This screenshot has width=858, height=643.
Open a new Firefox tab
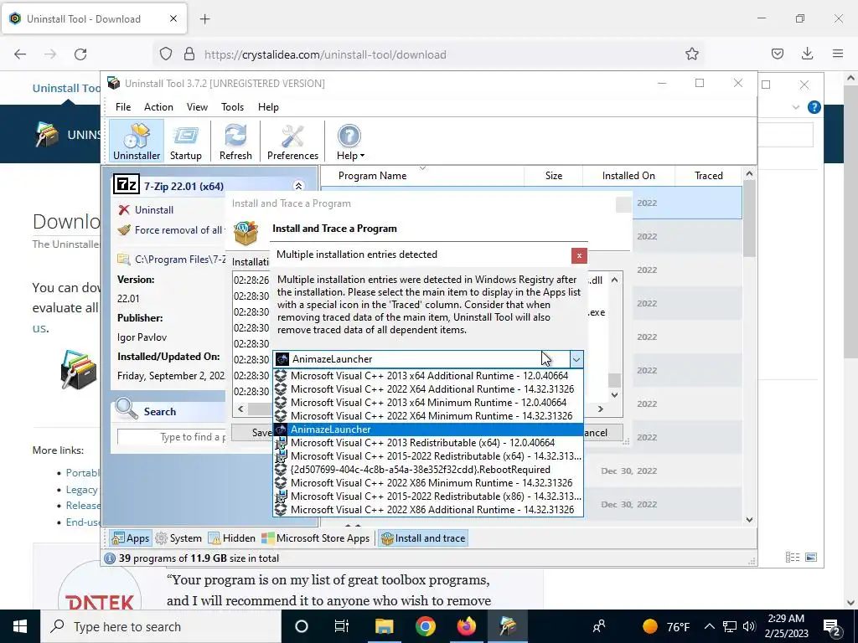pyautogui.click(x=204, y=19)
